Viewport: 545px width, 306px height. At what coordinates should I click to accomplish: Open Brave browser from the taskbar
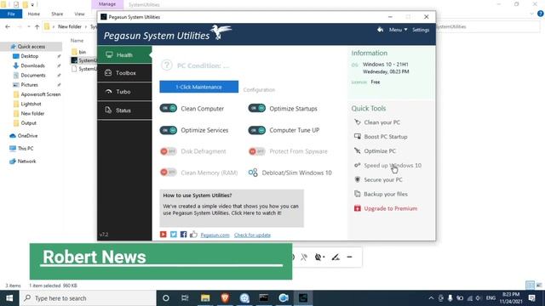(225, 298)
